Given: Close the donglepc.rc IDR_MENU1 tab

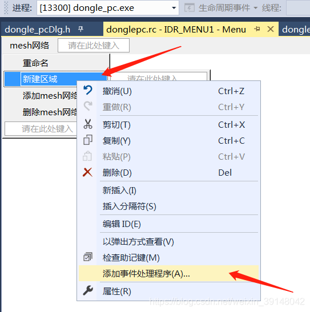Looking at the screenshot, I should (x=271, y=29).
